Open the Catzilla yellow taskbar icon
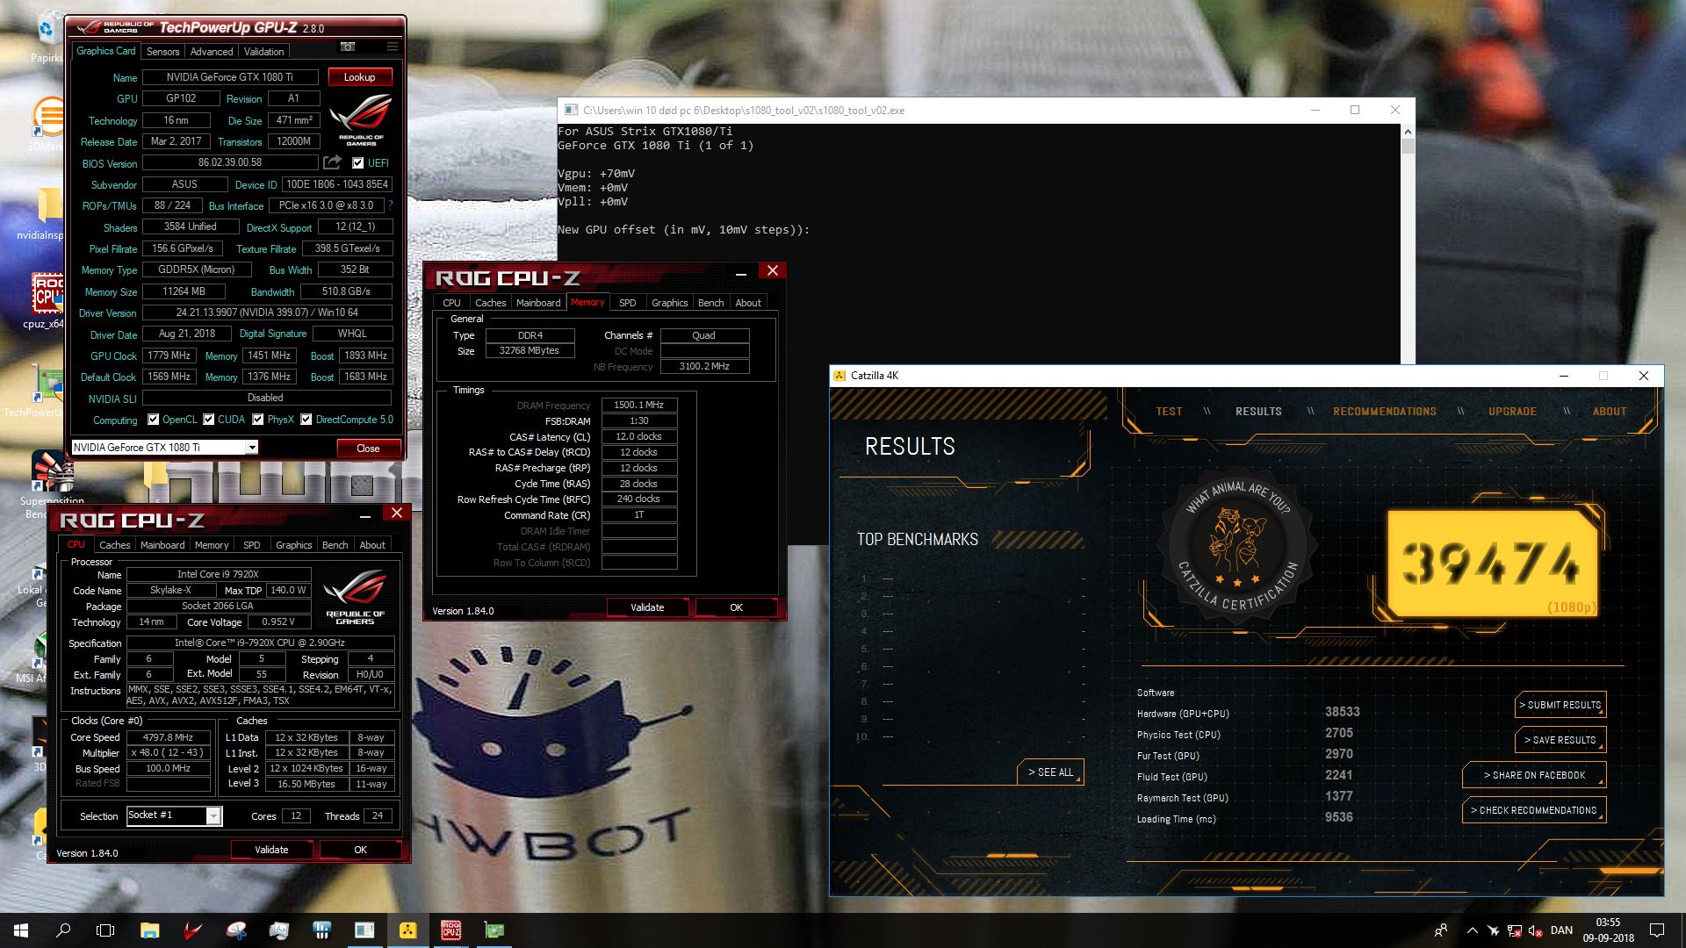Viewport: 1686px width, 948px height. click(x=407, y=930)
